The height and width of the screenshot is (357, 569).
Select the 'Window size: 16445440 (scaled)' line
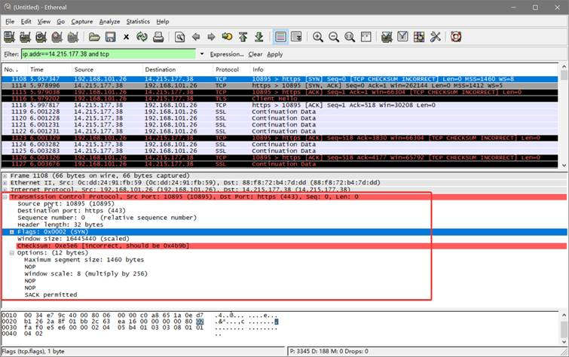coord(73,239)
